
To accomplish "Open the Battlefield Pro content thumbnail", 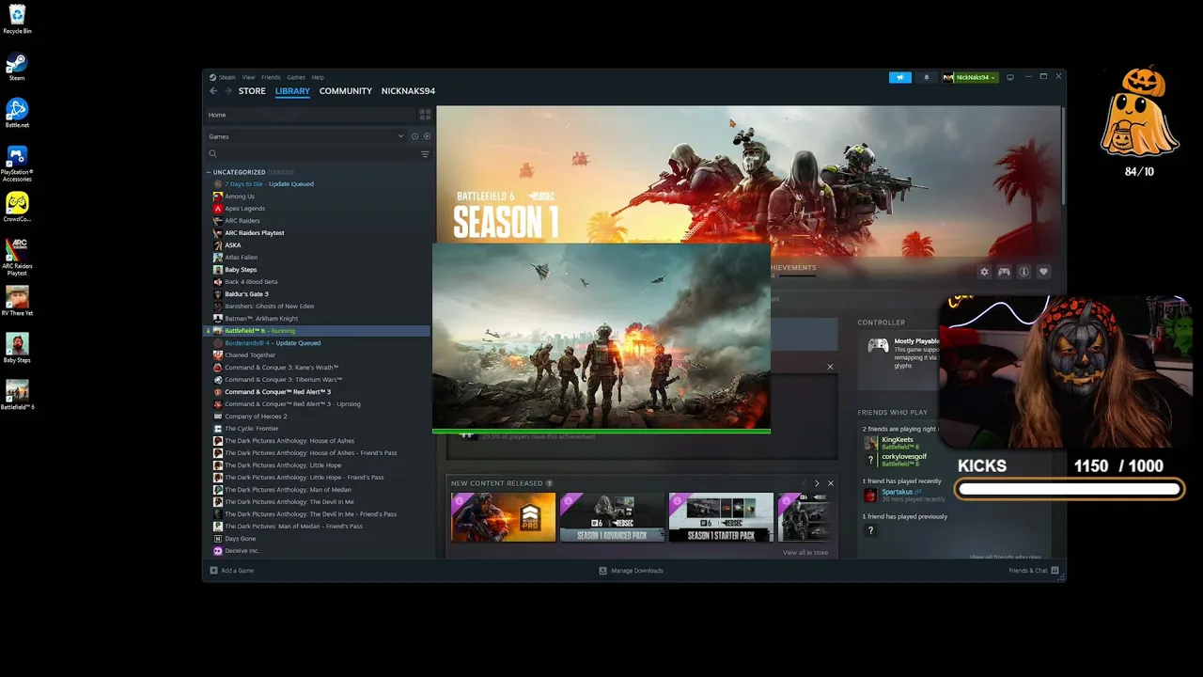I will [x=503, y=517].
